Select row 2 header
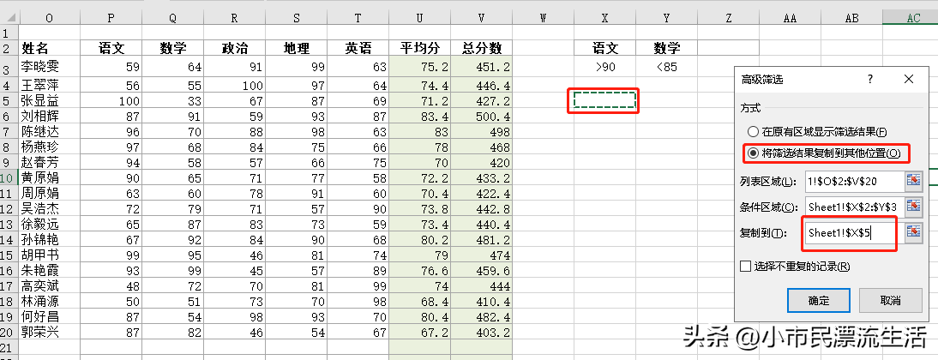This screenshot has width=938, height=360. 9,48
